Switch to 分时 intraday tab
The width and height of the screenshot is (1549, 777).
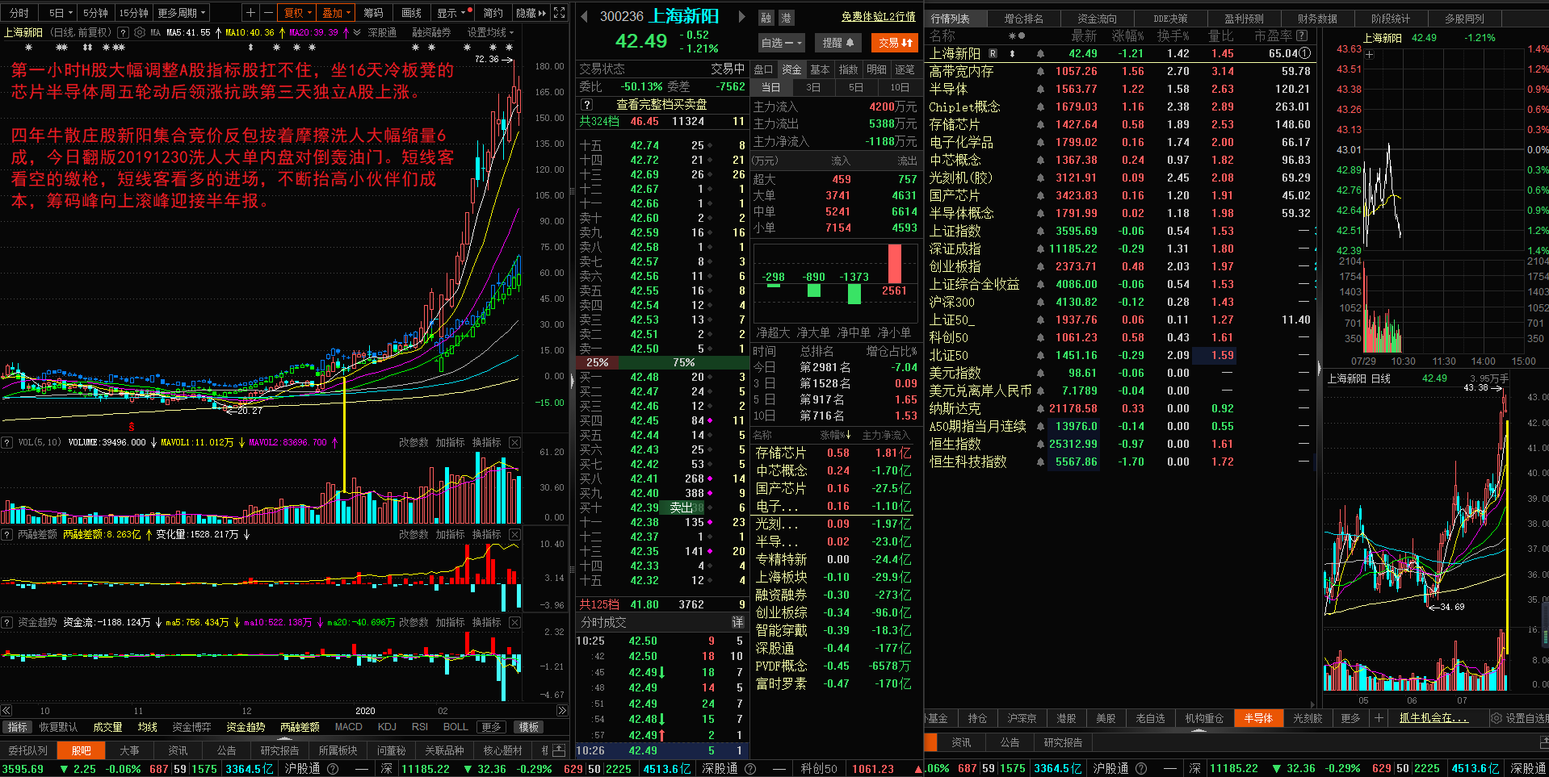(x=19, y=13)
